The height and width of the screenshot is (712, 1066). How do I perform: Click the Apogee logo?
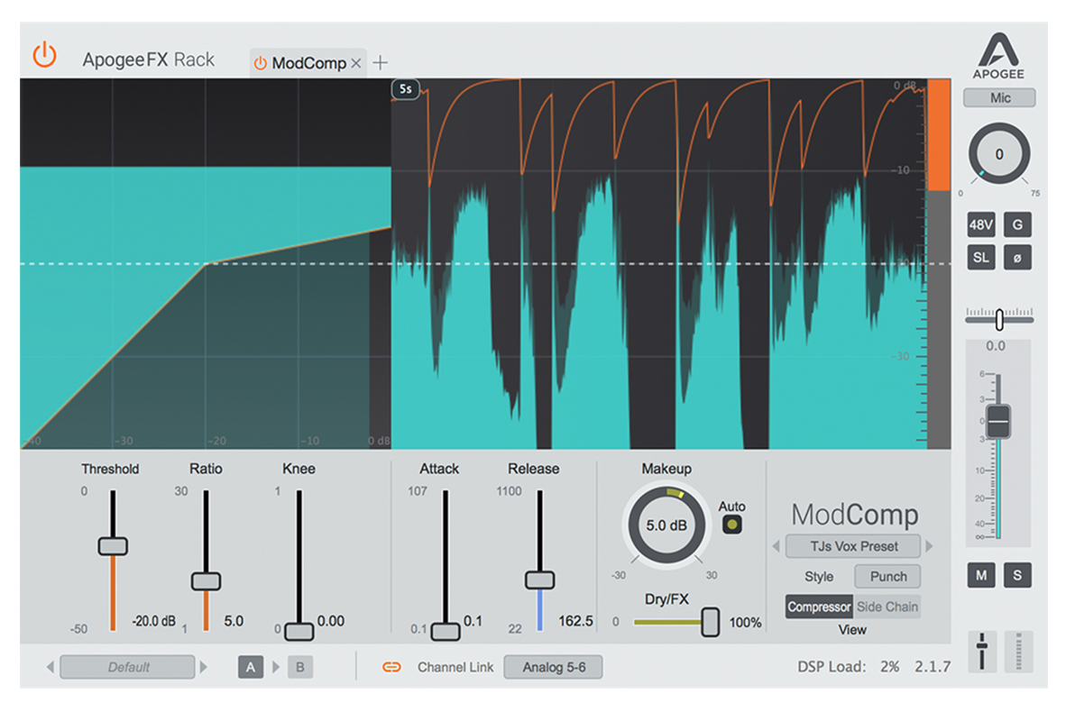click(x=998, y=57)
